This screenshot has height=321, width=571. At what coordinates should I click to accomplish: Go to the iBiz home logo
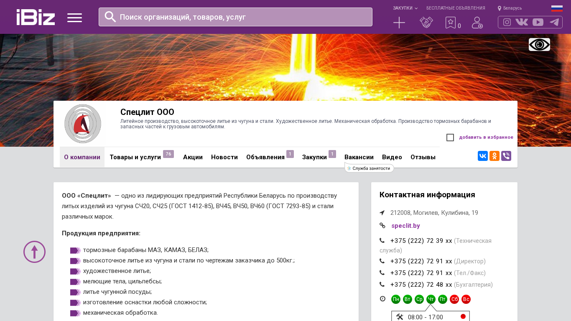[x=36, y=17]
